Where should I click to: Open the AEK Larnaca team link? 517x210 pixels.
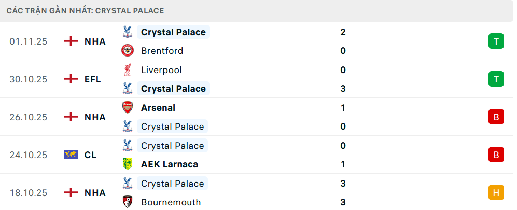[169, 164]
